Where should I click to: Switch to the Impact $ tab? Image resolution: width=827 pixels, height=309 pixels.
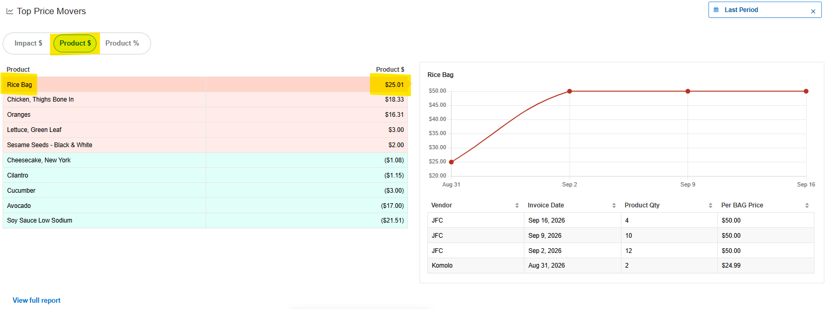28,43
